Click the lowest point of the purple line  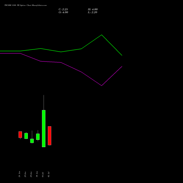click(x=101, y=86)
